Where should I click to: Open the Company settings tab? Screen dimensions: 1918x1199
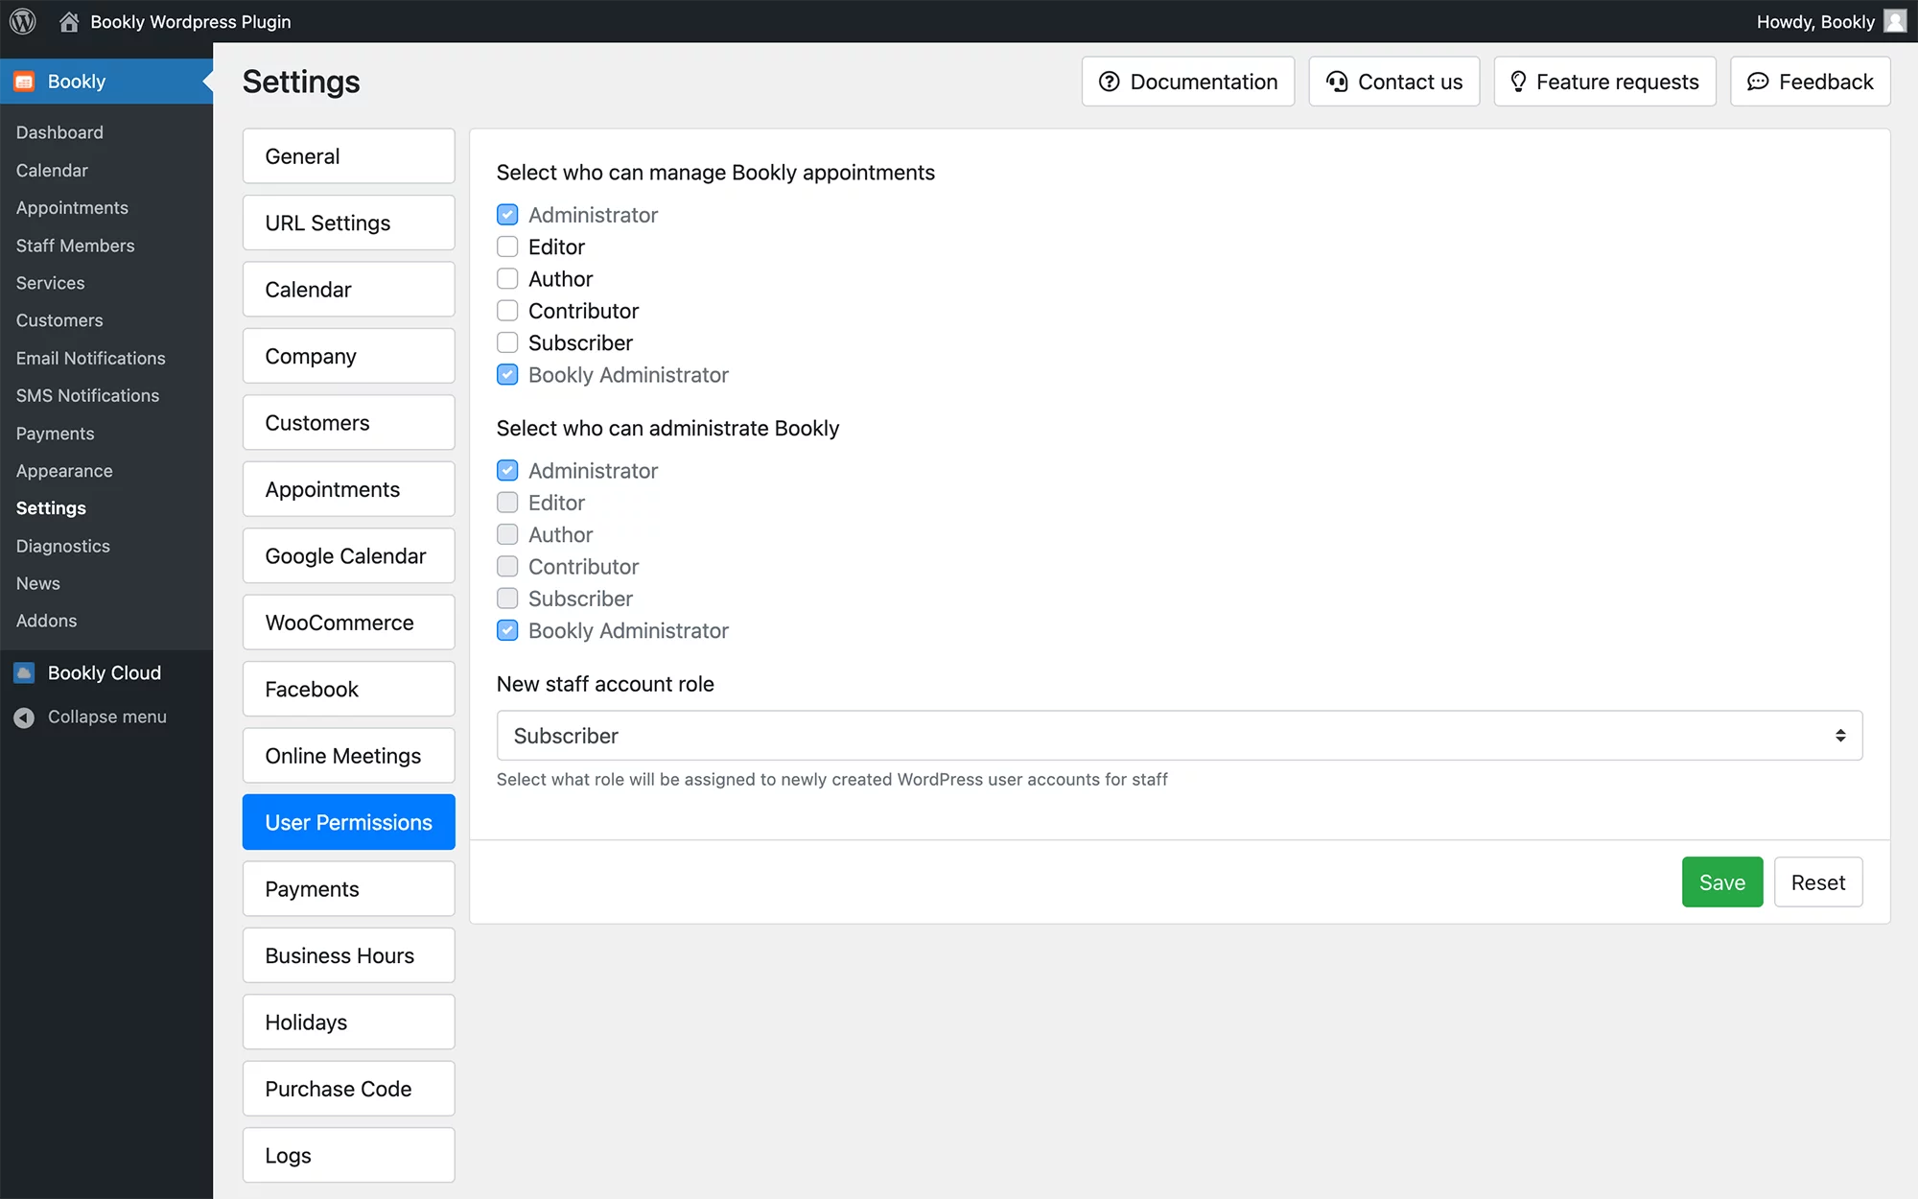348,356
